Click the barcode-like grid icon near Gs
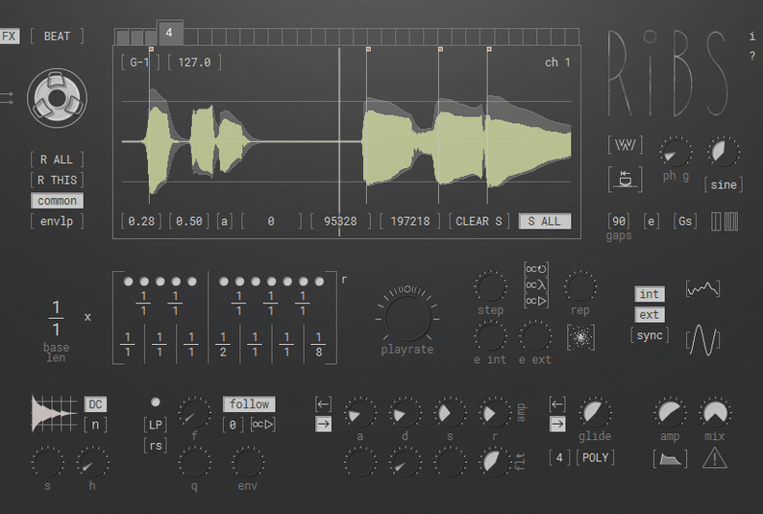 point(725,221)
